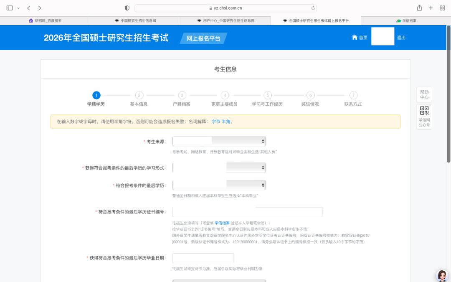Click the 退出 logout link

pyautogui.click(x=401, y=38)
